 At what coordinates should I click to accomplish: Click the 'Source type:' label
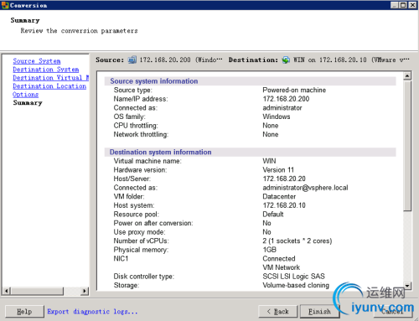(132, 90)
